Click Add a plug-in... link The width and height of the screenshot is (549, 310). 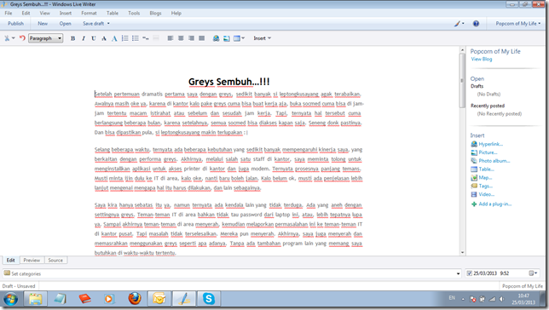494,204
